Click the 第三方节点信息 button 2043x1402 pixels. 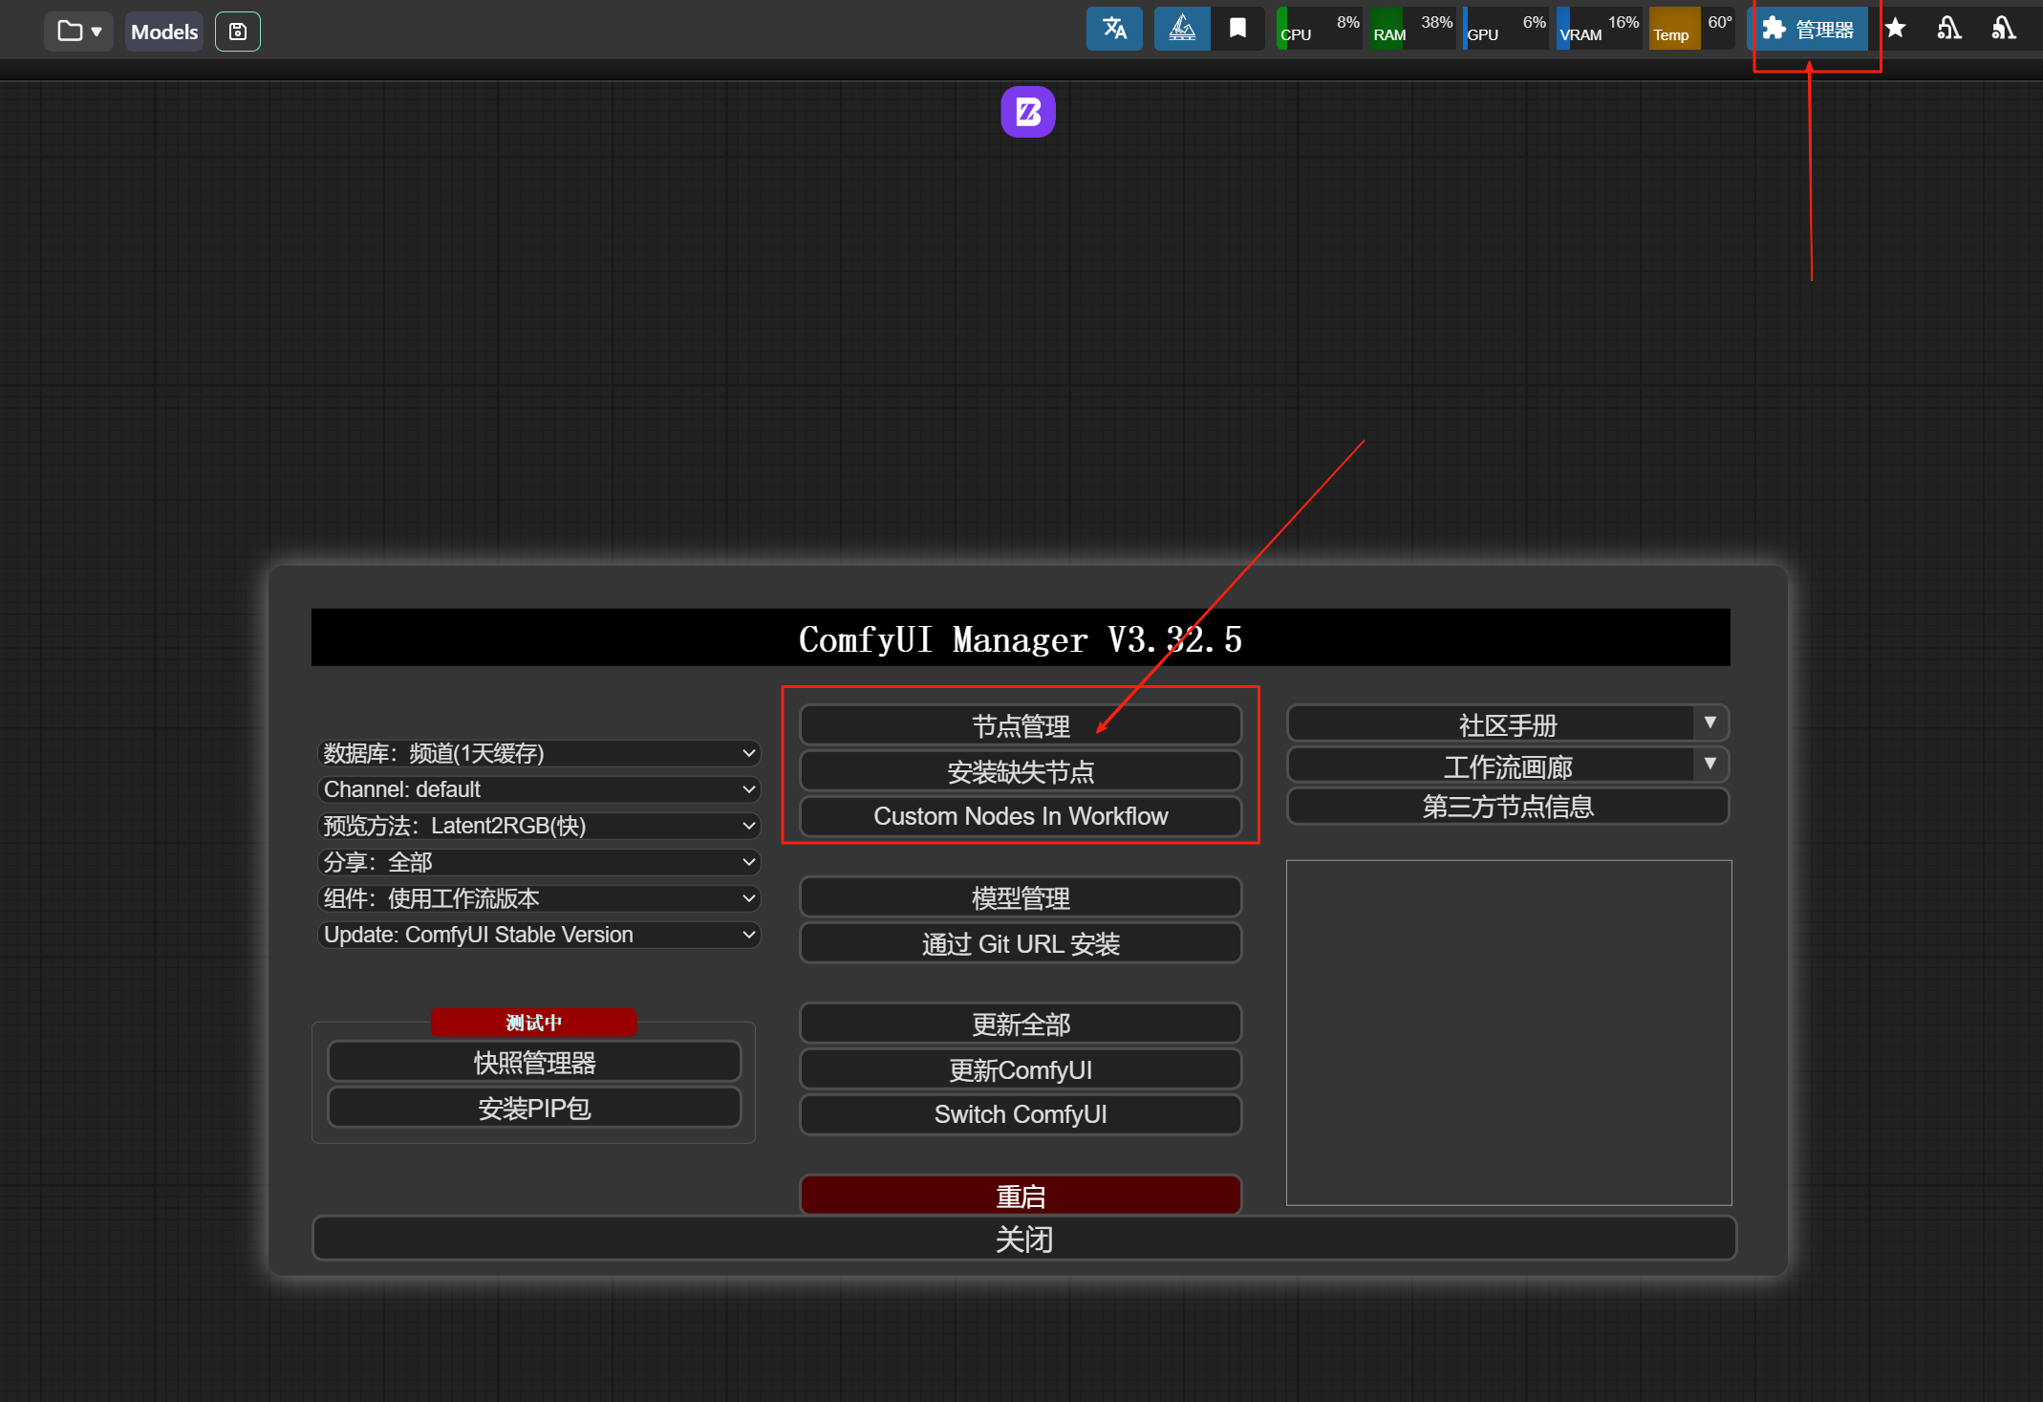pos(1508,806)
